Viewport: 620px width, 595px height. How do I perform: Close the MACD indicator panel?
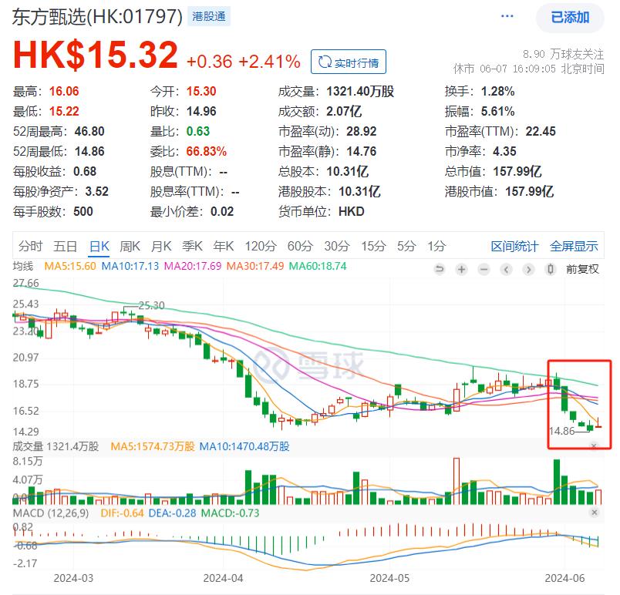point(594,513)
